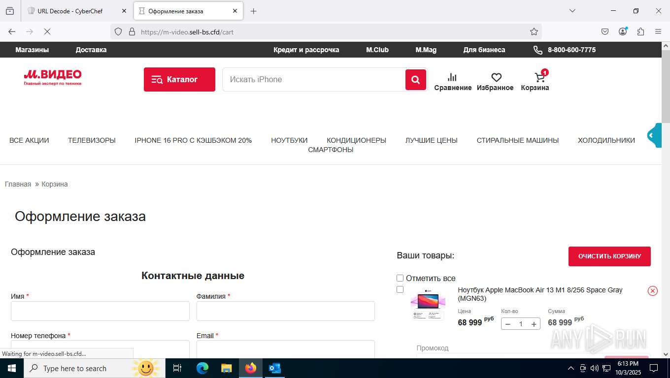
Task: Open a new browser tab
Action: click(x=254, y=11)
